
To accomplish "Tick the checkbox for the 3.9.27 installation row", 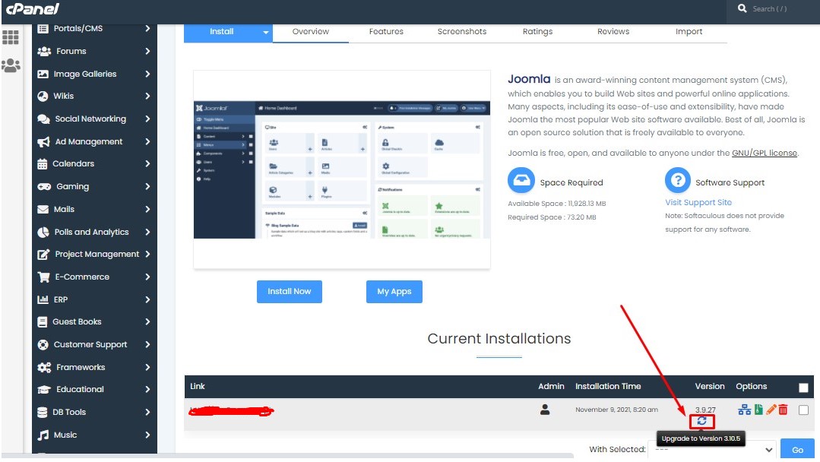I will click(x=803, y=410).
